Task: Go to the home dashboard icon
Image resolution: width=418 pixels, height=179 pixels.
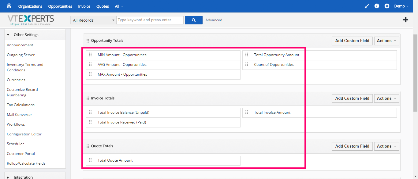Action: (x=9, y=6)
